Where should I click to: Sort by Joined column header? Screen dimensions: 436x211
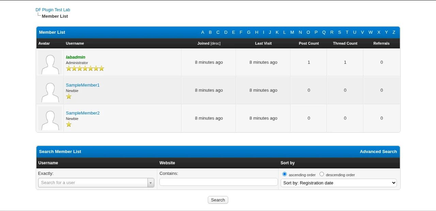(x=203, y=43)
